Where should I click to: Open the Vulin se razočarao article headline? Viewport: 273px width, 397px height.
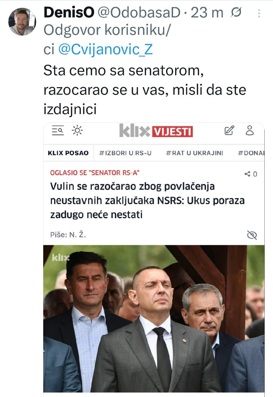click(x=147, y=200)
